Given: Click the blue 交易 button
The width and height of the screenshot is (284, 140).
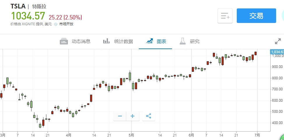Looking at the screenshot, I should 256,16.
